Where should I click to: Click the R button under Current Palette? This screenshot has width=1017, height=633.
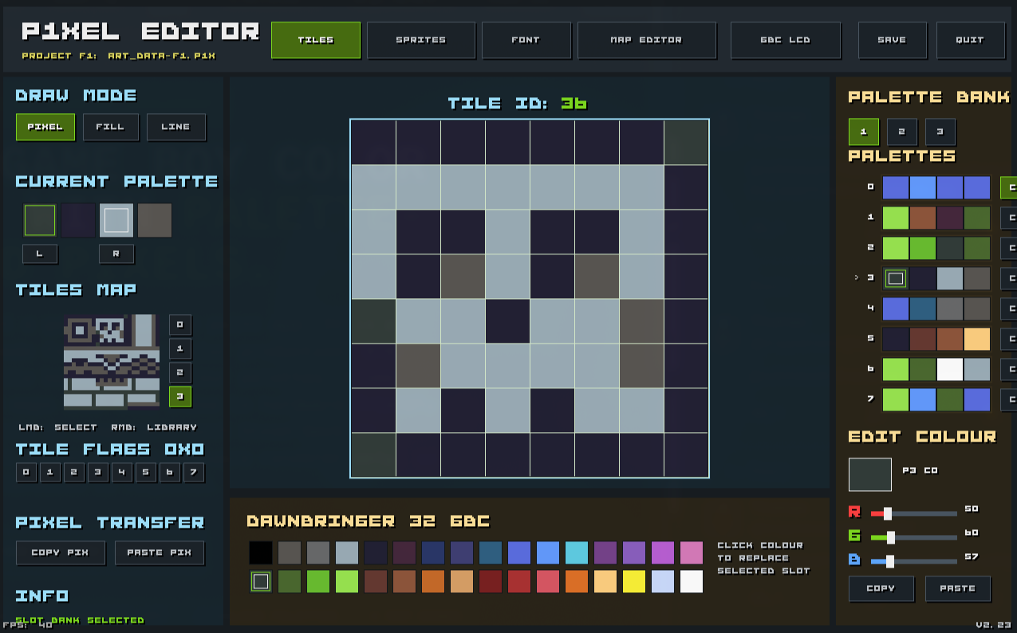coord(116,254)
